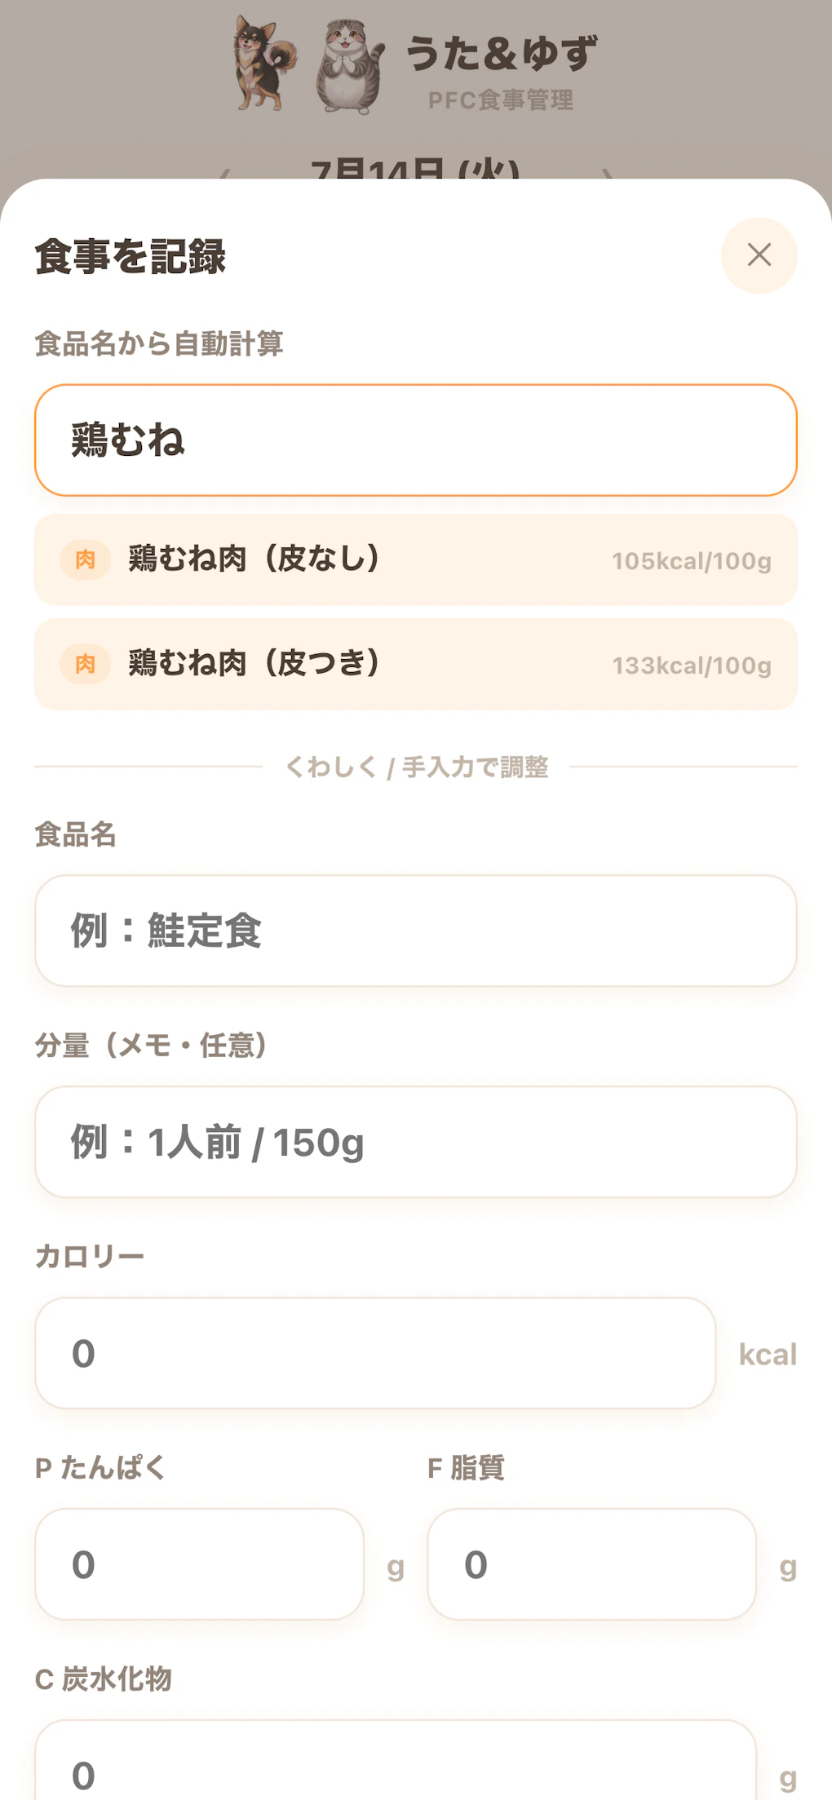
Task: Click the 分量 memo input field
Action: point(416,1142)
